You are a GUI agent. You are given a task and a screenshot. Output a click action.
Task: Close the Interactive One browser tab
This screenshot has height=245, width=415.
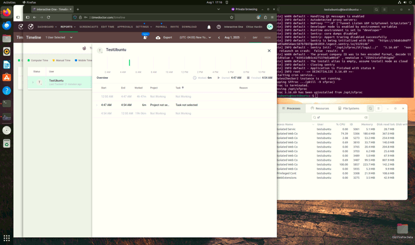(x=71, y=9)
